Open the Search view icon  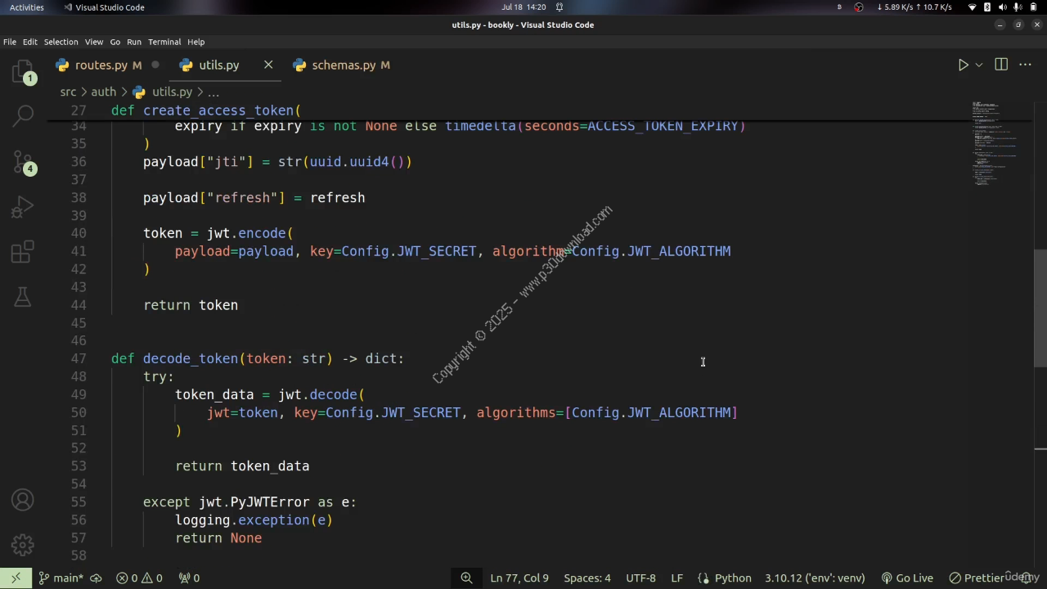pyautogui.click(x=23, y=117)
